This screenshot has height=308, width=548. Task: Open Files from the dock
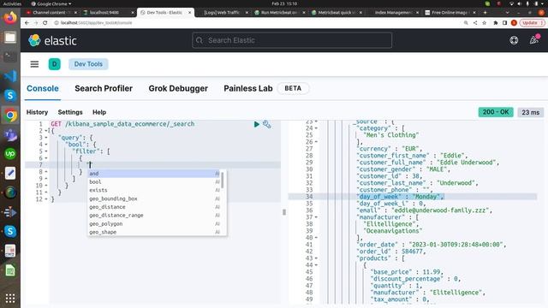coord(10,38)
